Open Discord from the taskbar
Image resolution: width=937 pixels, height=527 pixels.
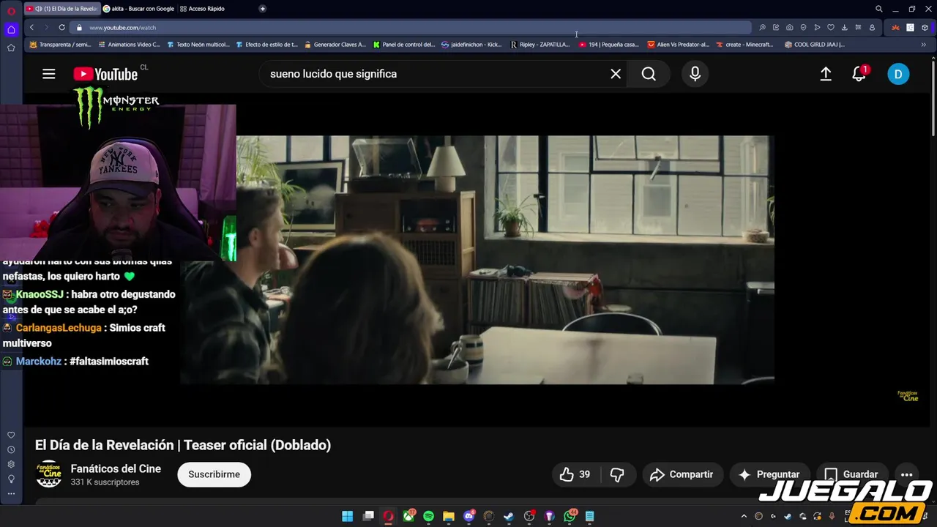469,516
